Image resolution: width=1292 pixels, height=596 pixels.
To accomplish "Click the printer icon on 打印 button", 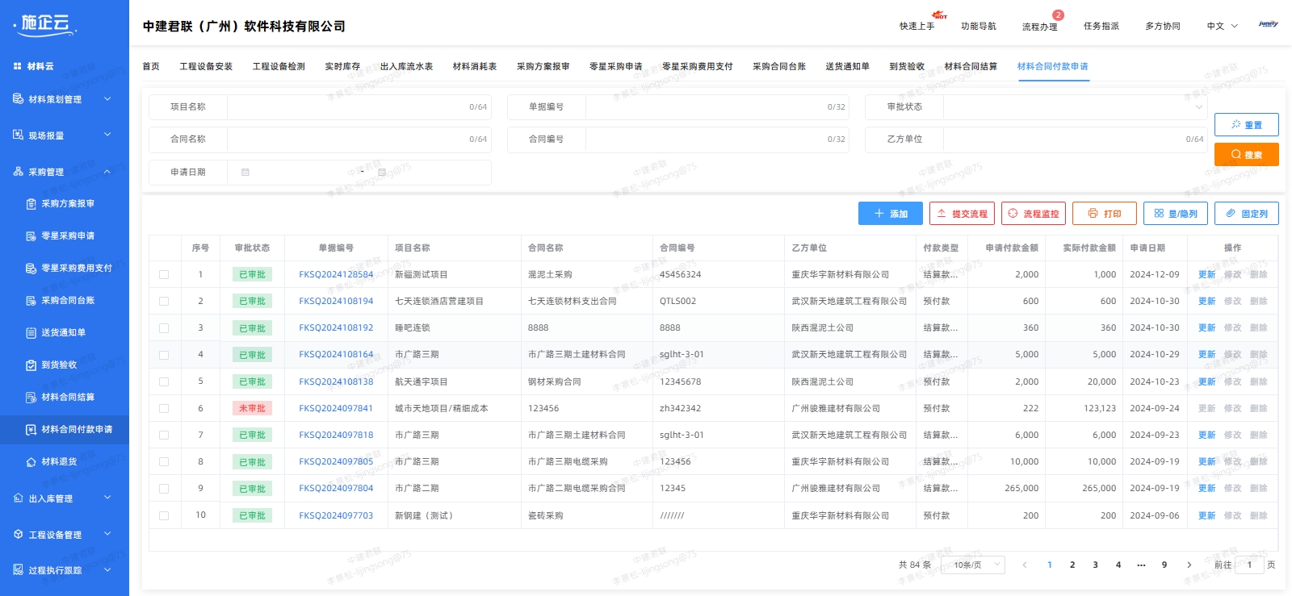I will [x=1093, y=214].
